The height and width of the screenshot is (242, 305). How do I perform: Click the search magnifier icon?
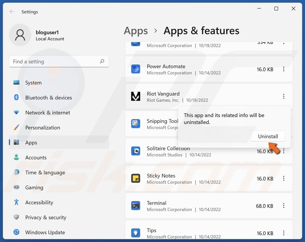pos(102,61)
